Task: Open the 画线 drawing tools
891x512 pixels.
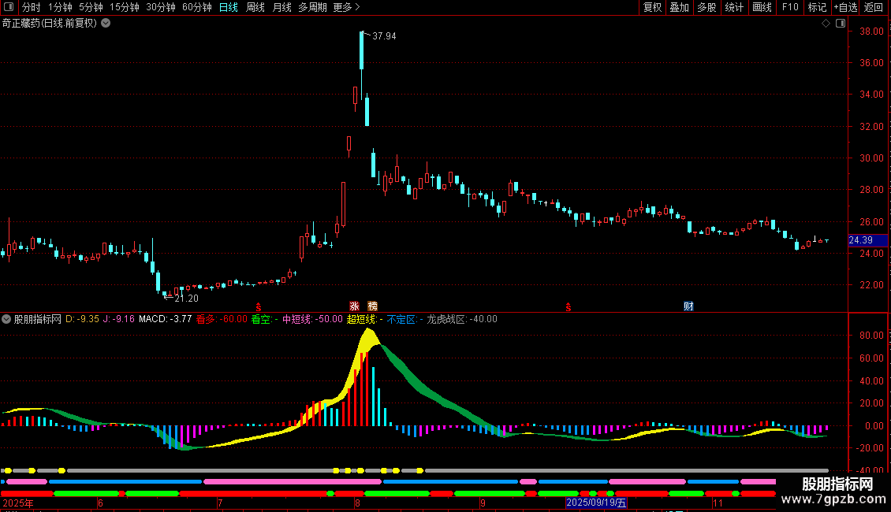Action: pos(762,7)
